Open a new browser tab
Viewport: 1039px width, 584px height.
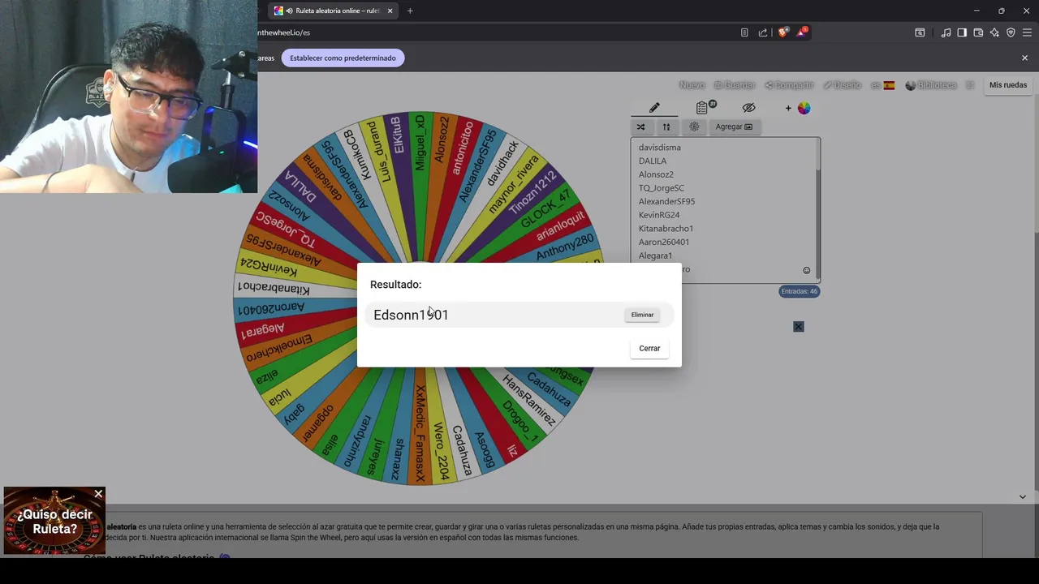410,11
